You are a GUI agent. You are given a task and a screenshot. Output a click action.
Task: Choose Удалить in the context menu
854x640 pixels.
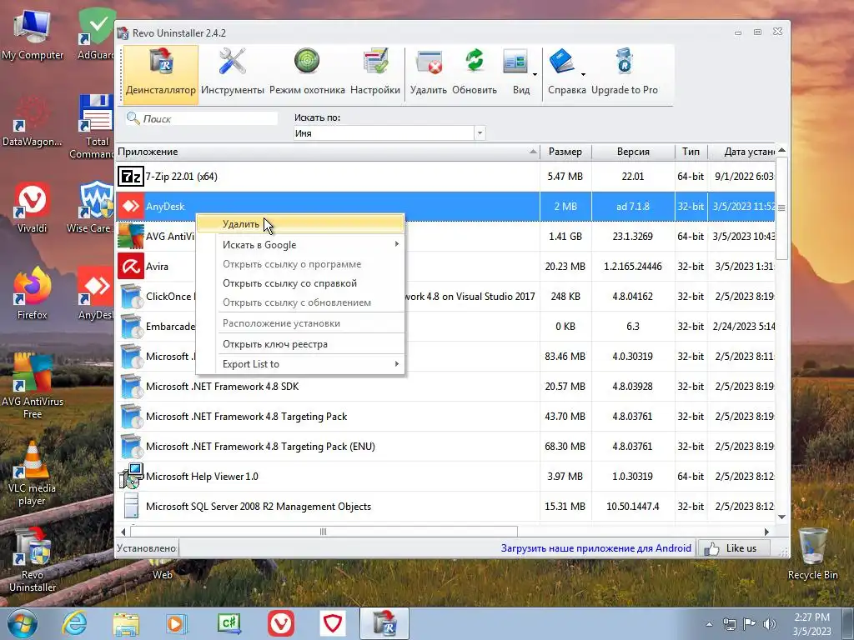[x=300, y=224]
